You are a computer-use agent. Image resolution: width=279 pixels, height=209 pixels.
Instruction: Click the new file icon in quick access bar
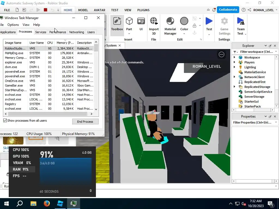pos(17,10)
